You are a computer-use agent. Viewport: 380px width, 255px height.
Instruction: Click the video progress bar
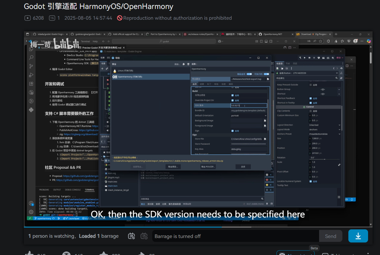pyautogui.click(x=198, y=227)
